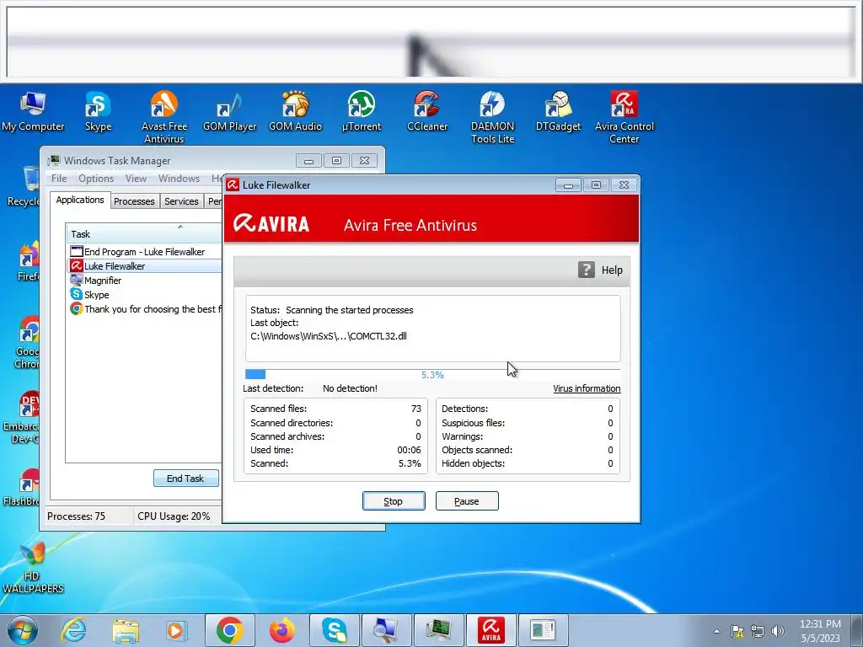Click the Avira logo in the red banner
Image resolution: width=863 pixels, height=647 pixels.
(x=271, y=223)
